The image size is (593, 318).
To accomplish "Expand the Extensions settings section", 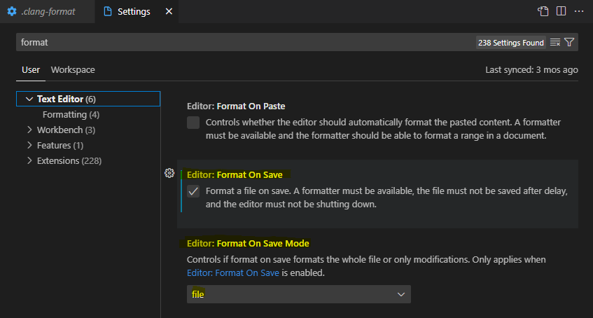I will tap(29, 161).
